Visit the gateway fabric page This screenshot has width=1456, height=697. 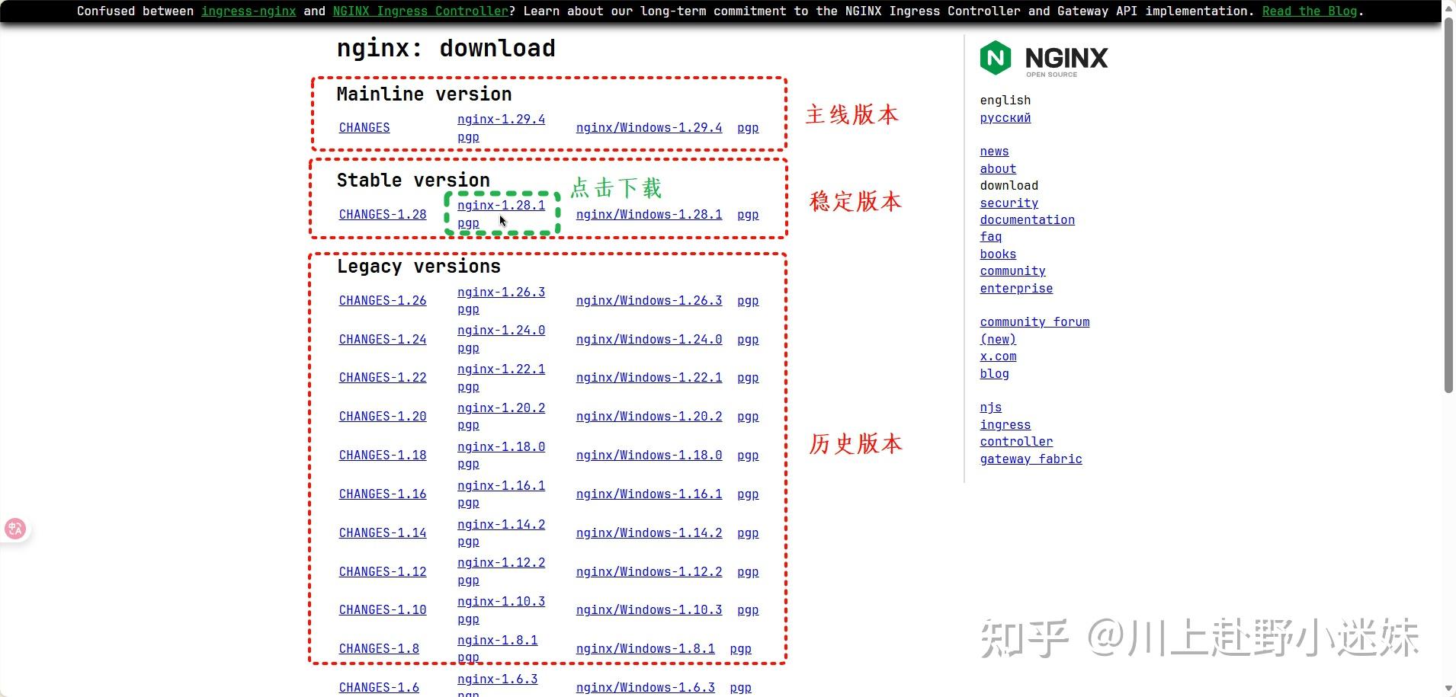pyautogui.click(x=1031, y=459)
